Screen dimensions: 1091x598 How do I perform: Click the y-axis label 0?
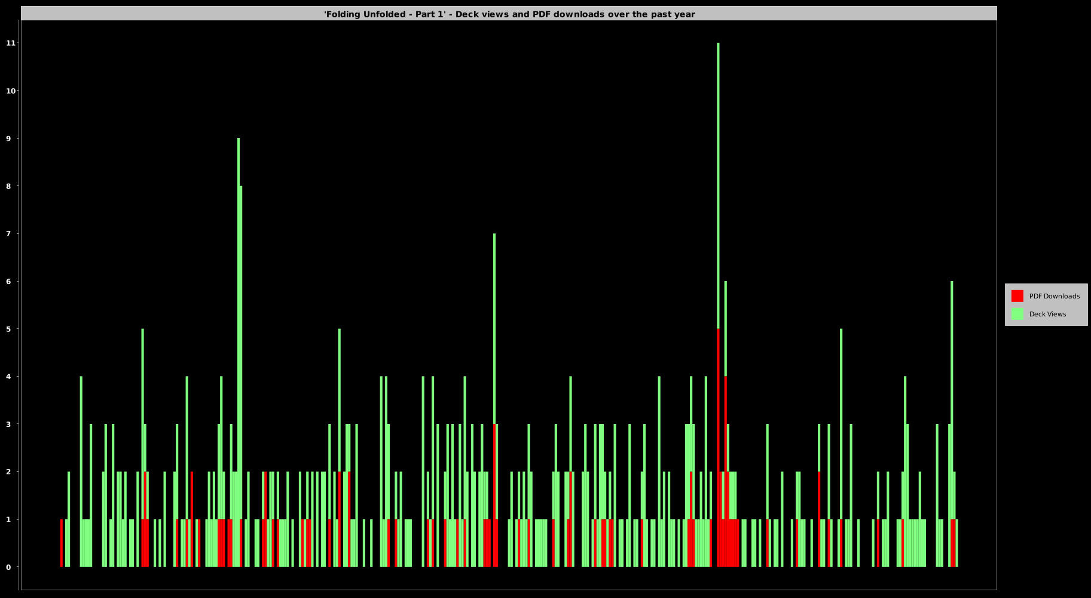point(8,567)
